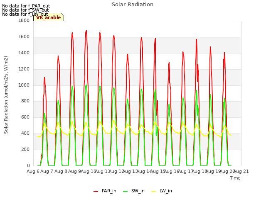The image size is (266, 199).
Task: Click the Aug 21 x-axis tick label
Action: [x=241, y=171]
